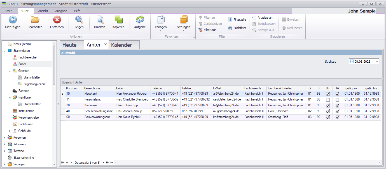Image resolution: width=386 pixels, height=169 pixels.
Task: Open the Kalender document tab
Action: click(x=121, y=45)
